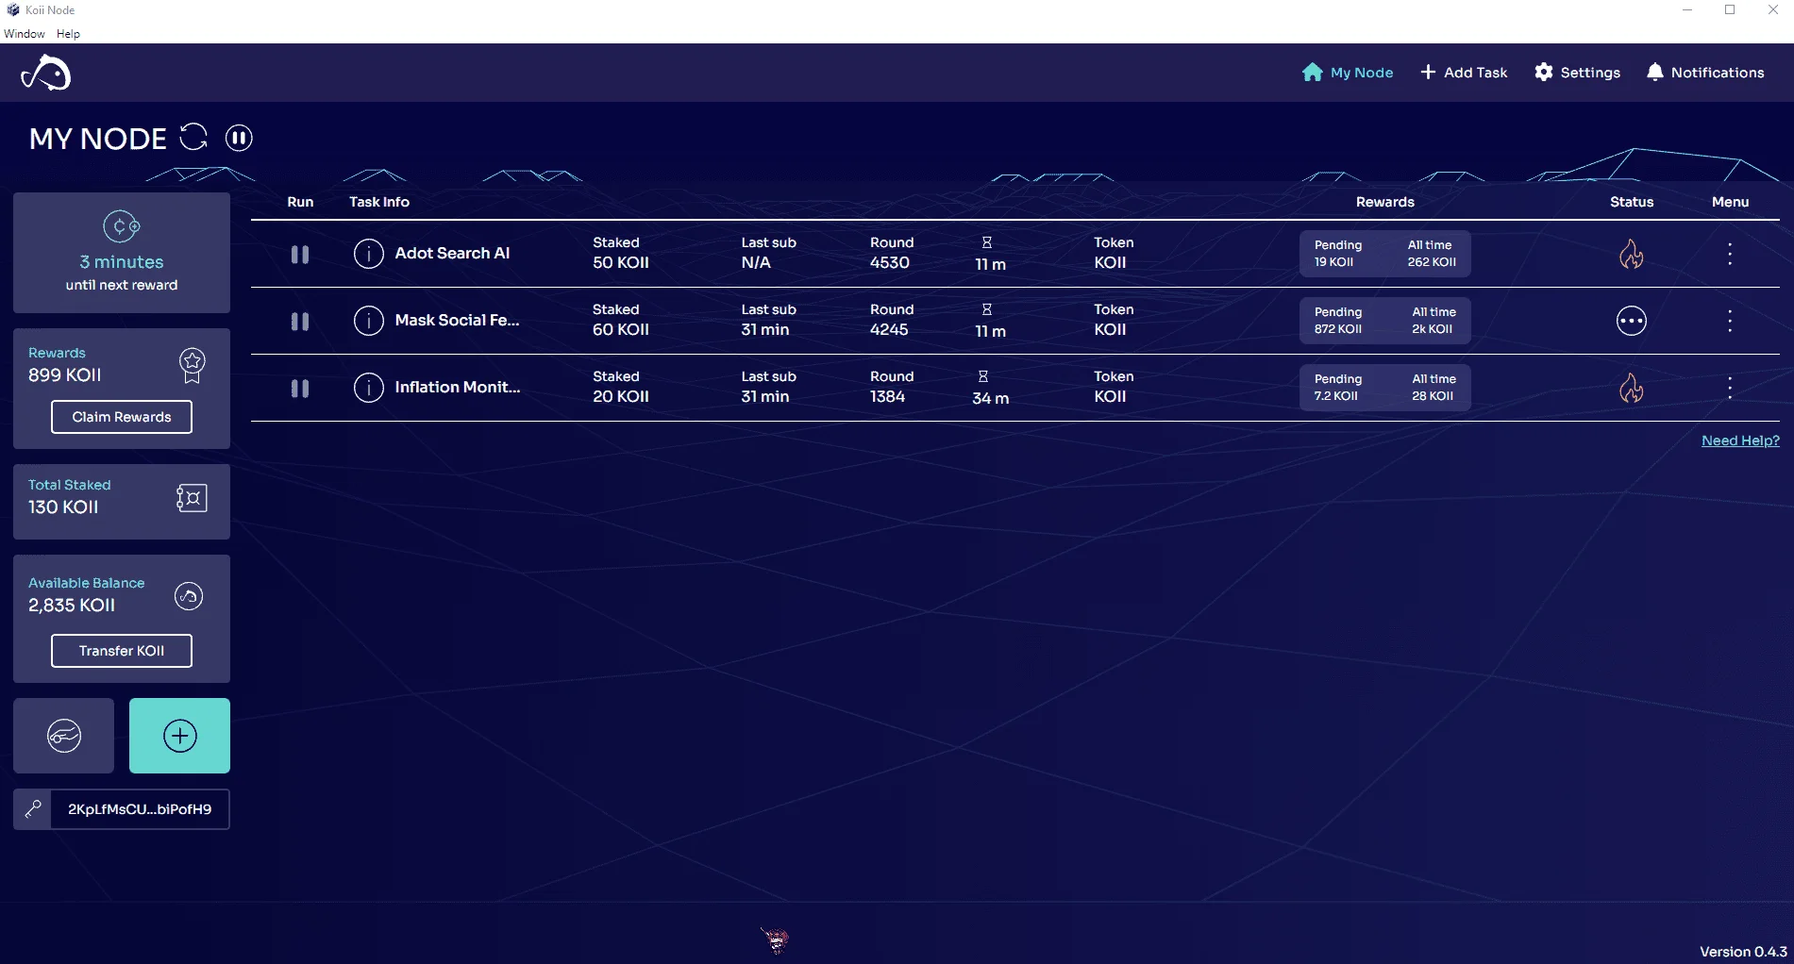Image resolution: width=1794 pixels, height=964 pixels.
Task: Click the three-dot status icon for Mask Social
Action: [x=1632, y=321]
